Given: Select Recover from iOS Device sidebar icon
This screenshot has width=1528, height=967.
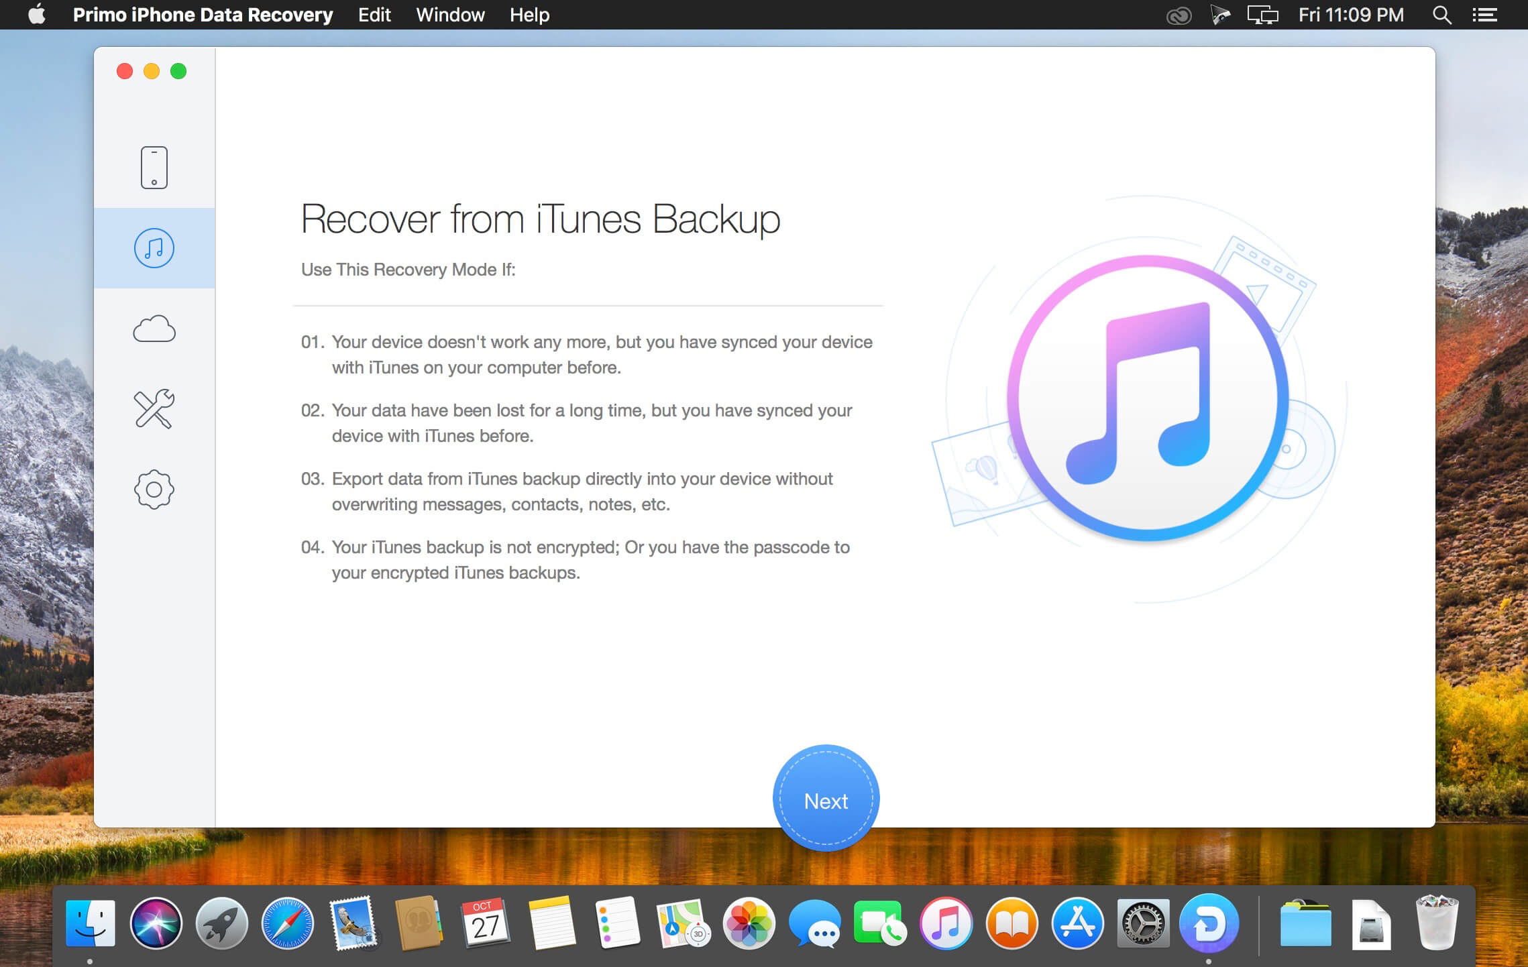Looking at the screenshot, I should [x=154, y=168].
